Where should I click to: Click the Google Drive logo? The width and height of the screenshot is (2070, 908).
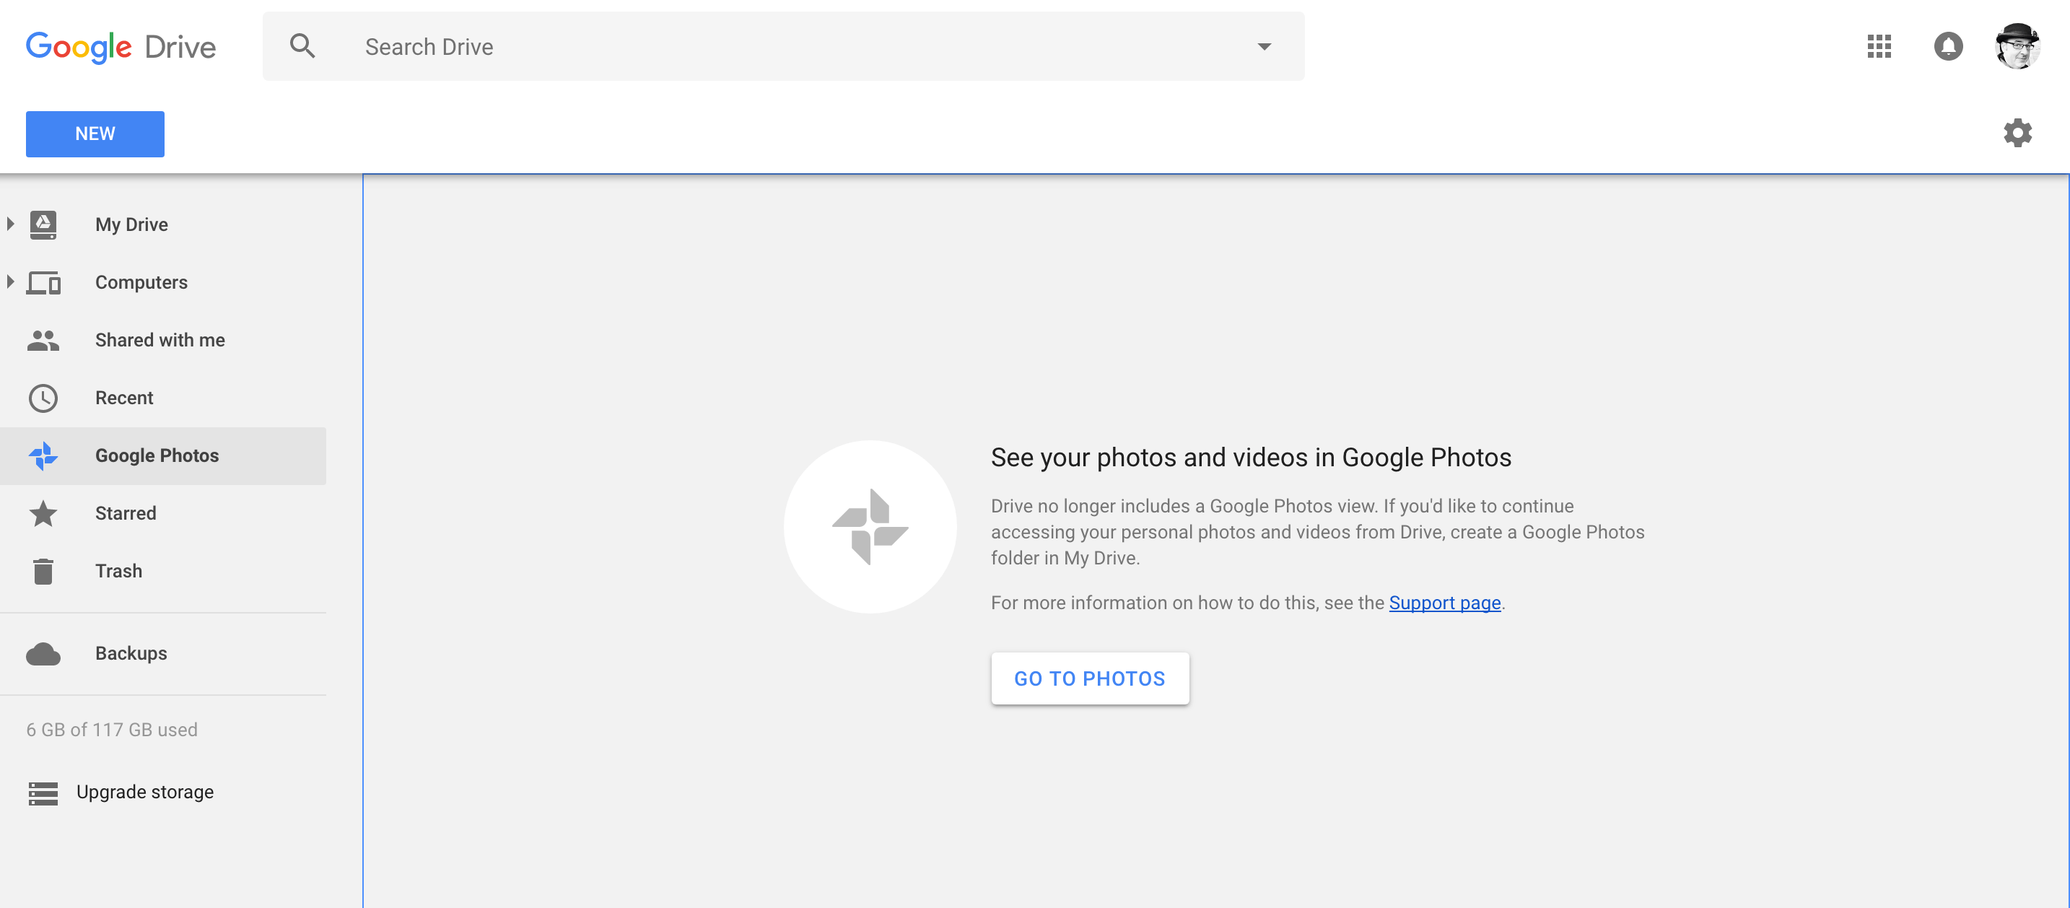click(121, 47)
